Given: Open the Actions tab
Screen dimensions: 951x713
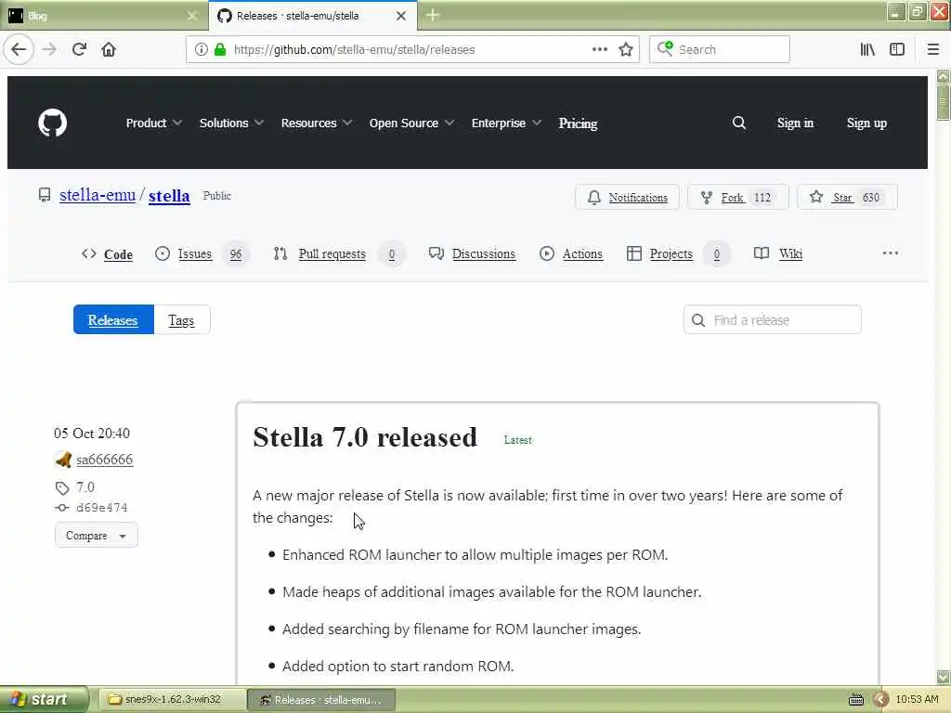Looking at the screenshot, I should pyautogui.click(x=571, y=254).
